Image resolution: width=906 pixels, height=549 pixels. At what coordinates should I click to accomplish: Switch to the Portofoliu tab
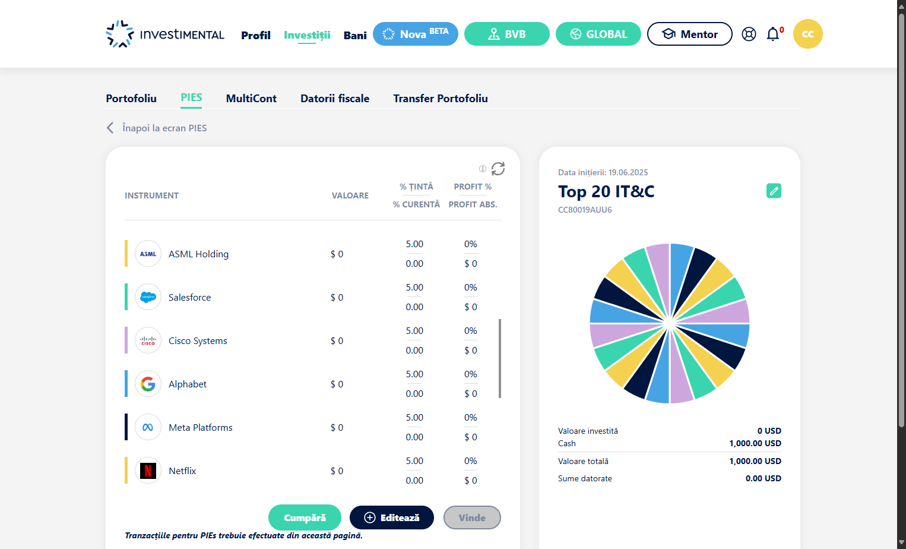[131, 99]
